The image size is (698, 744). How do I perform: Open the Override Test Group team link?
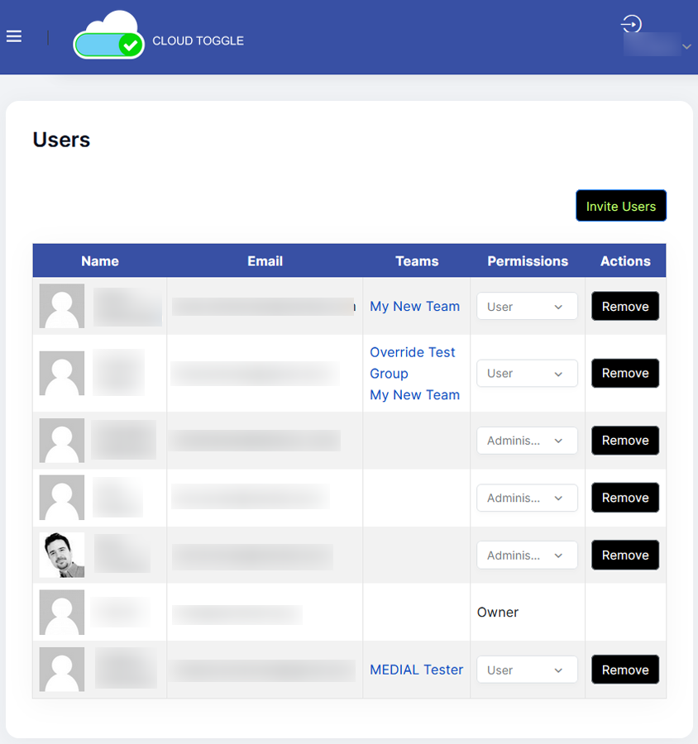(412, 362)
